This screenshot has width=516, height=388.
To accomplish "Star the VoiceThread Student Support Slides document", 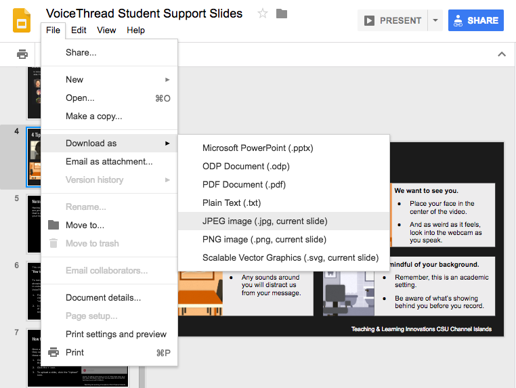I will 263,14.
